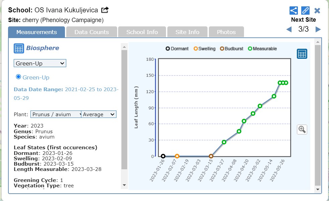
Task: Copy permalink using chain link icon
Action: click(305, 10)
